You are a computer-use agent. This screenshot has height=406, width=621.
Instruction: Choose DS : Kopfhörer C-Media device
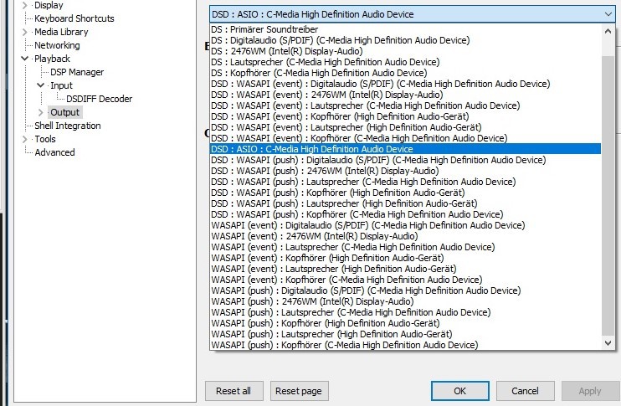(405, 73)
